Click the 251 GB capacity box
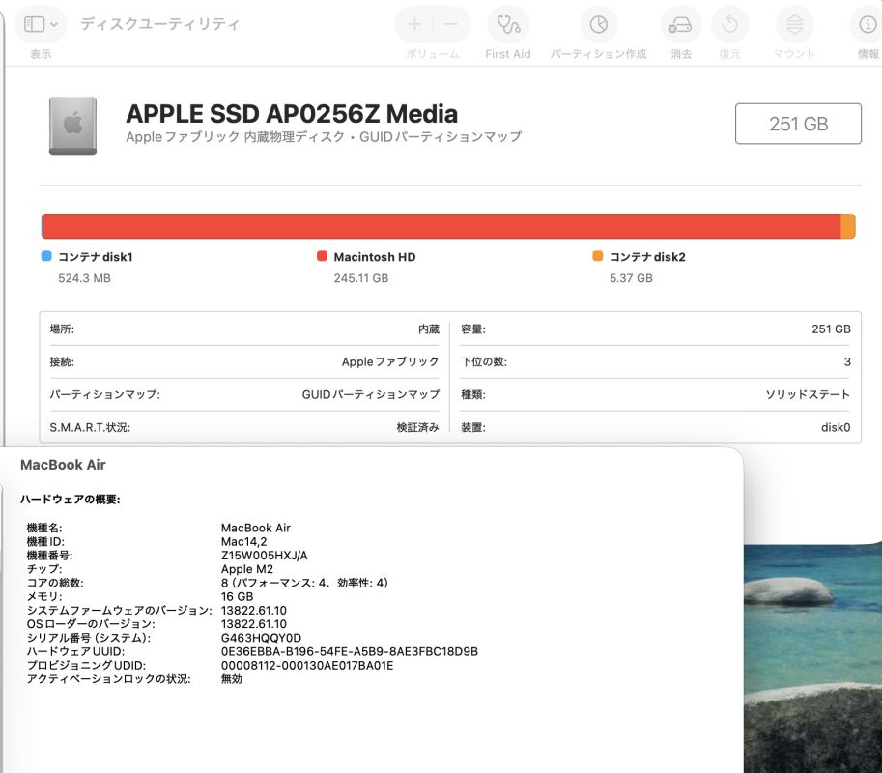882x773 pixels. [798, 124]
